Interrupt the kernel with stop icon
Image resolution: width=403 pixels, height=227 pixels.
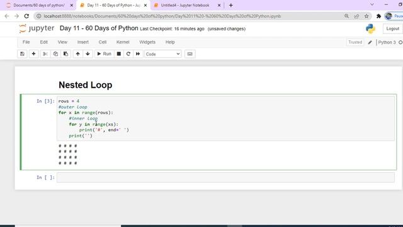[x=119, y=54]
